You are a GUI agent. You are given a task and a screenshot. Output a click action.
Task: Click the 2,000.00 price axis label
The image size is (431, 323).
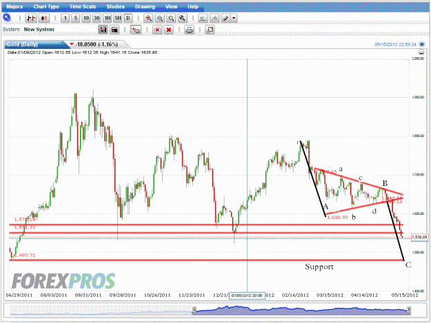[418, 59]
